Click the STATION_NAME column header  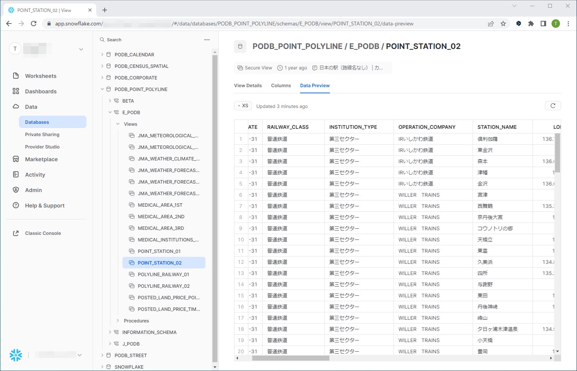(x=497, y=127)
